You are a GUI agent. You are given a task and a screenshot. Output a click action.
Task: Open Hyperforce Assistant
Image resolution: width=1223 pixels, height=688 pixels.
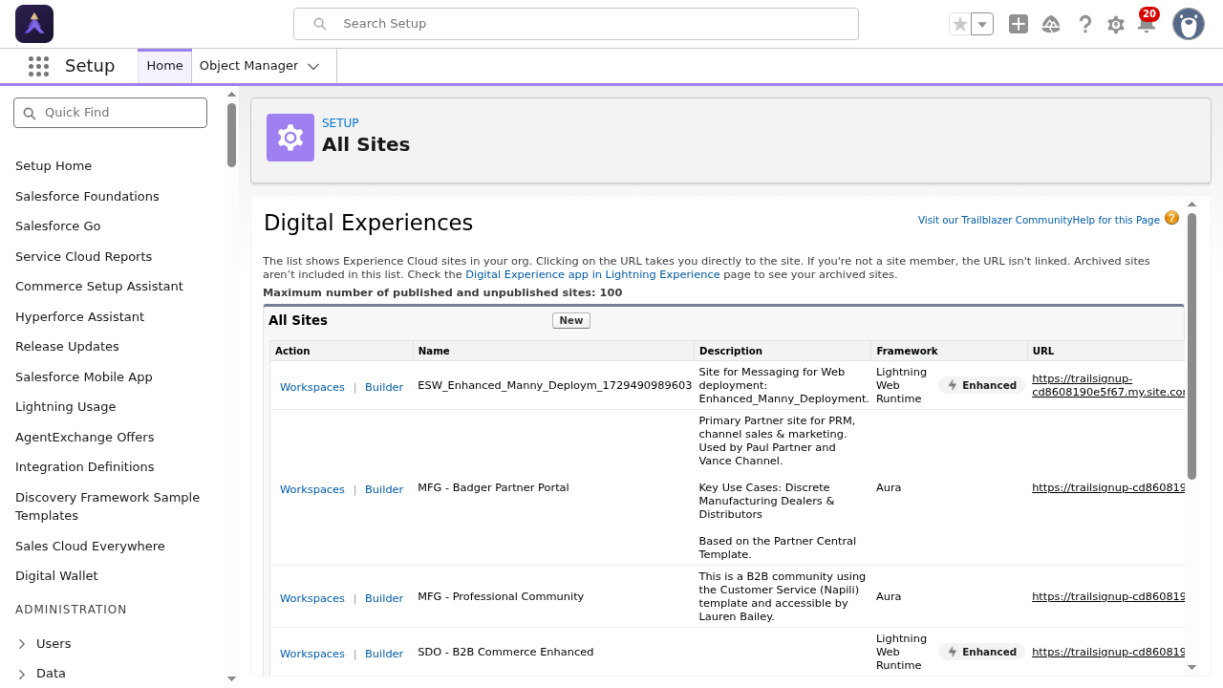tap(79, 317)
